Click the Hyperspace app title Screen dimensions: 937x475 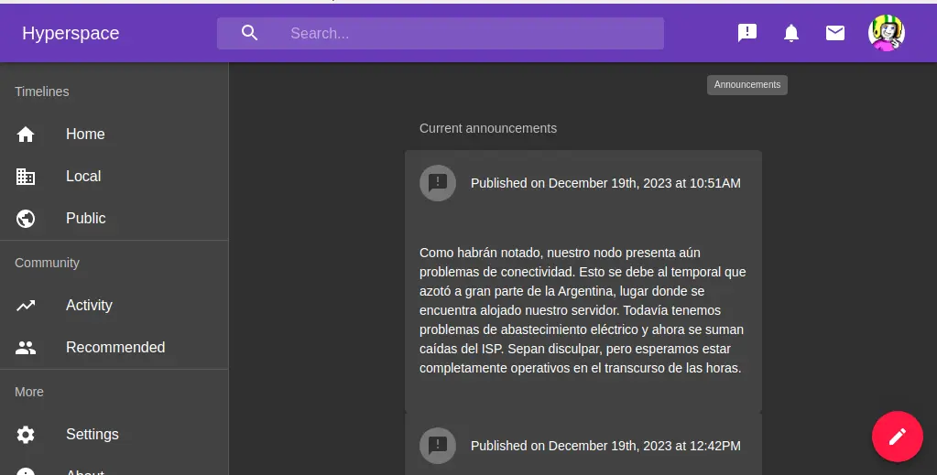tap(71, 34)
